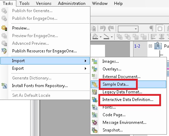Collapse the publication tree node
The image size is (169, 136).
[x=150, y=46]
